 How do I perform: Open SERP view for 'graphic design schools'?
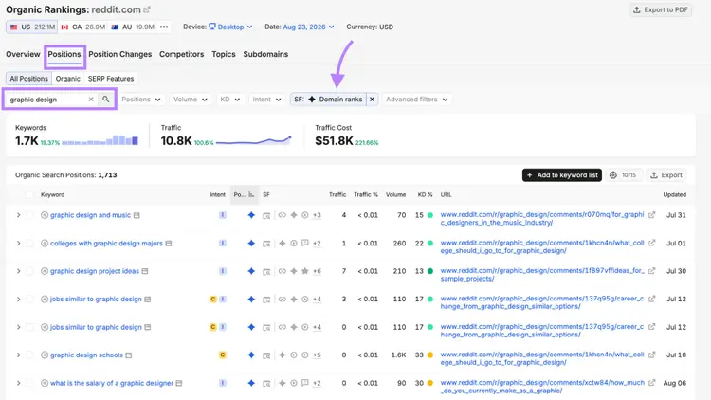tap(129, 355)
